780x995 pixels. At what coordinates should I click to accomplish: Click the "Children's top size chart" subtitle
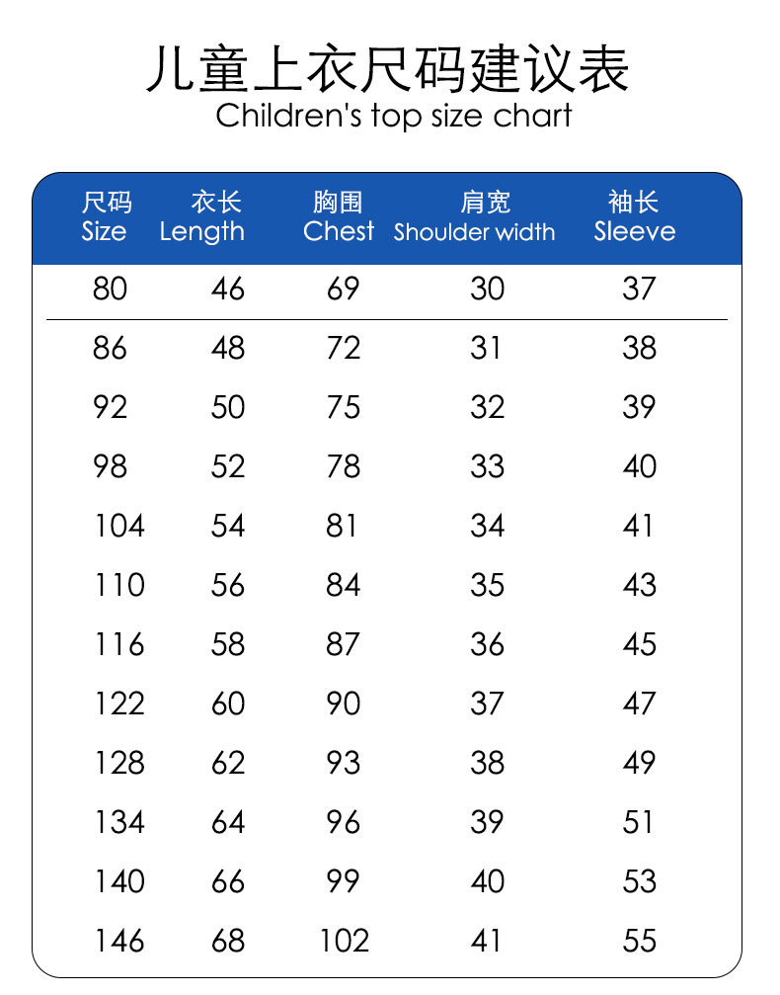[394, 116]
